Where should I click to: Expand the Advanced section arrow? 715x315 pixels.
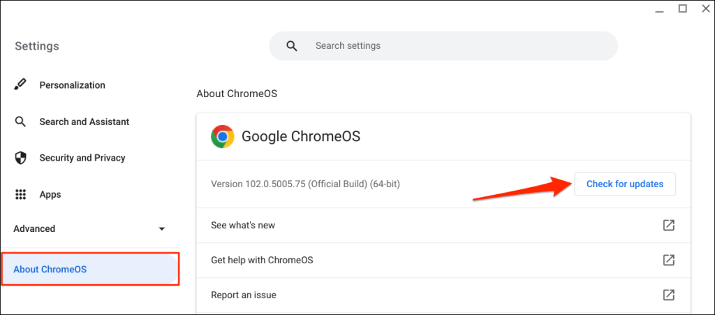tap(162, 229)
